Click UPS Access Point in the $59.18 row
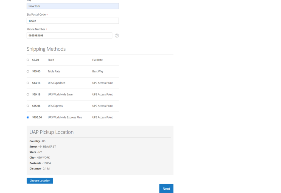Image resolution: width=281 pixels, height=193 pixels. [x=103, y=94]
